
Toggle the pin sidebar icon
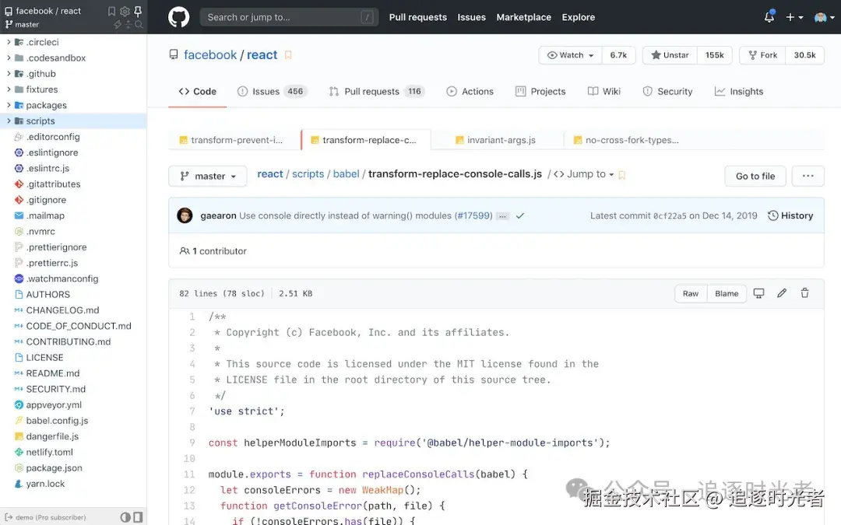coord(138,11)
